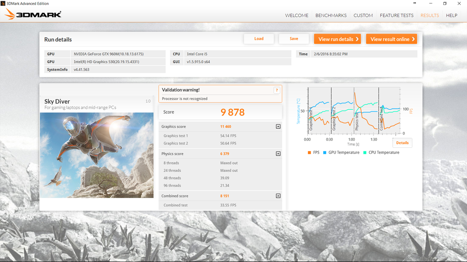467x262 pixels.
Task: Open chart Details button
Action: (x=402, y=143)
